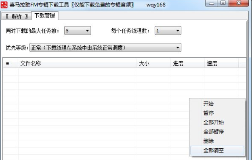Minimize the download tool window
Screen dimensions: 252x160
(212, 3)
